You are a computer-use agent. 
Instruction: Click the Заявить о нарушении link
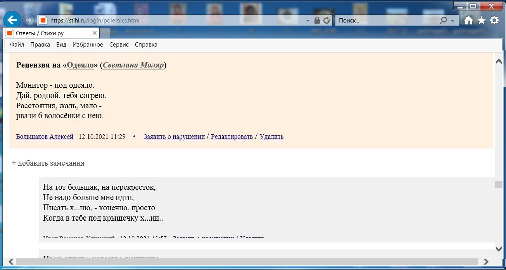(174, 137)
